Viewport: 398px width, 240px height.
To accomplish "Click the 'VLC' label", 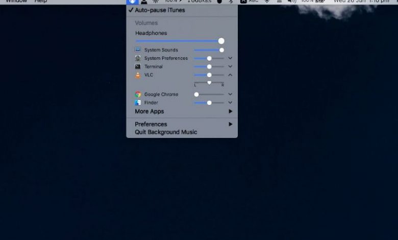I will [x=148, y=75].
